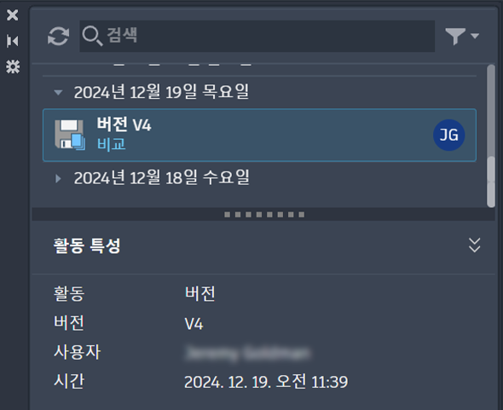Open palette properties gear icon
This screenshot has width=503, height=410.
(x=13, y=66)
